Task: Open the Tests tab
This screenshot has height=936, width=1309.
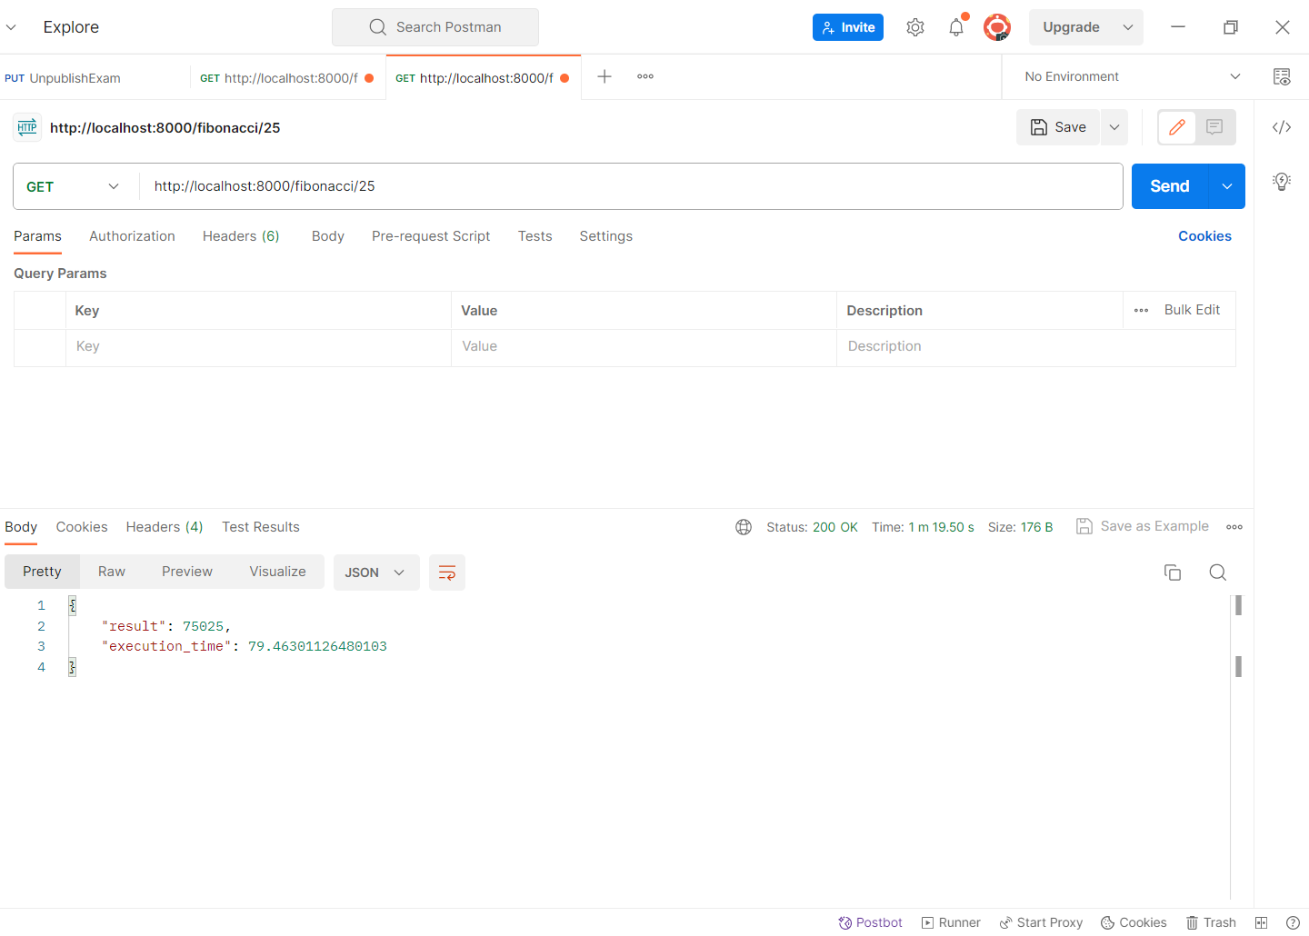Action: point(535,236)
